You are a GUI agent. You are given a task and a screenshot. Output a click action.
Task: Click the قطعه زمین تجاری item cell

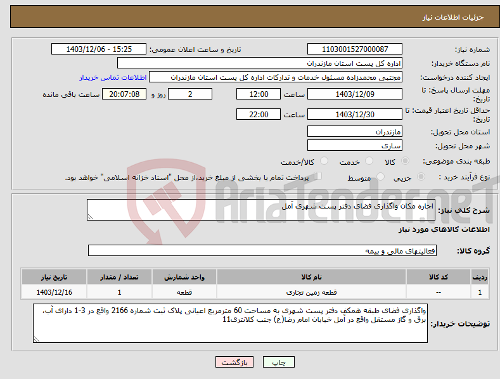click(x=311, y=292)
